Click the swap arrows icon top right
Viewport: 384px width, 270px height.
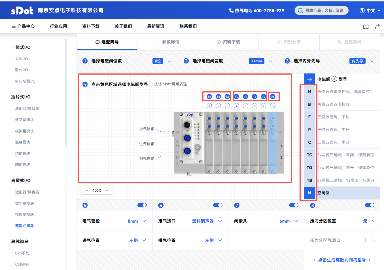(377, 27)
